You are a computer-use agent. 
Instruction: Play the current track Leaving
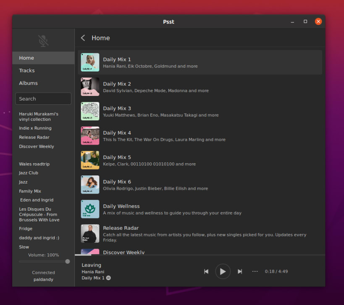(x=223, y=271)
